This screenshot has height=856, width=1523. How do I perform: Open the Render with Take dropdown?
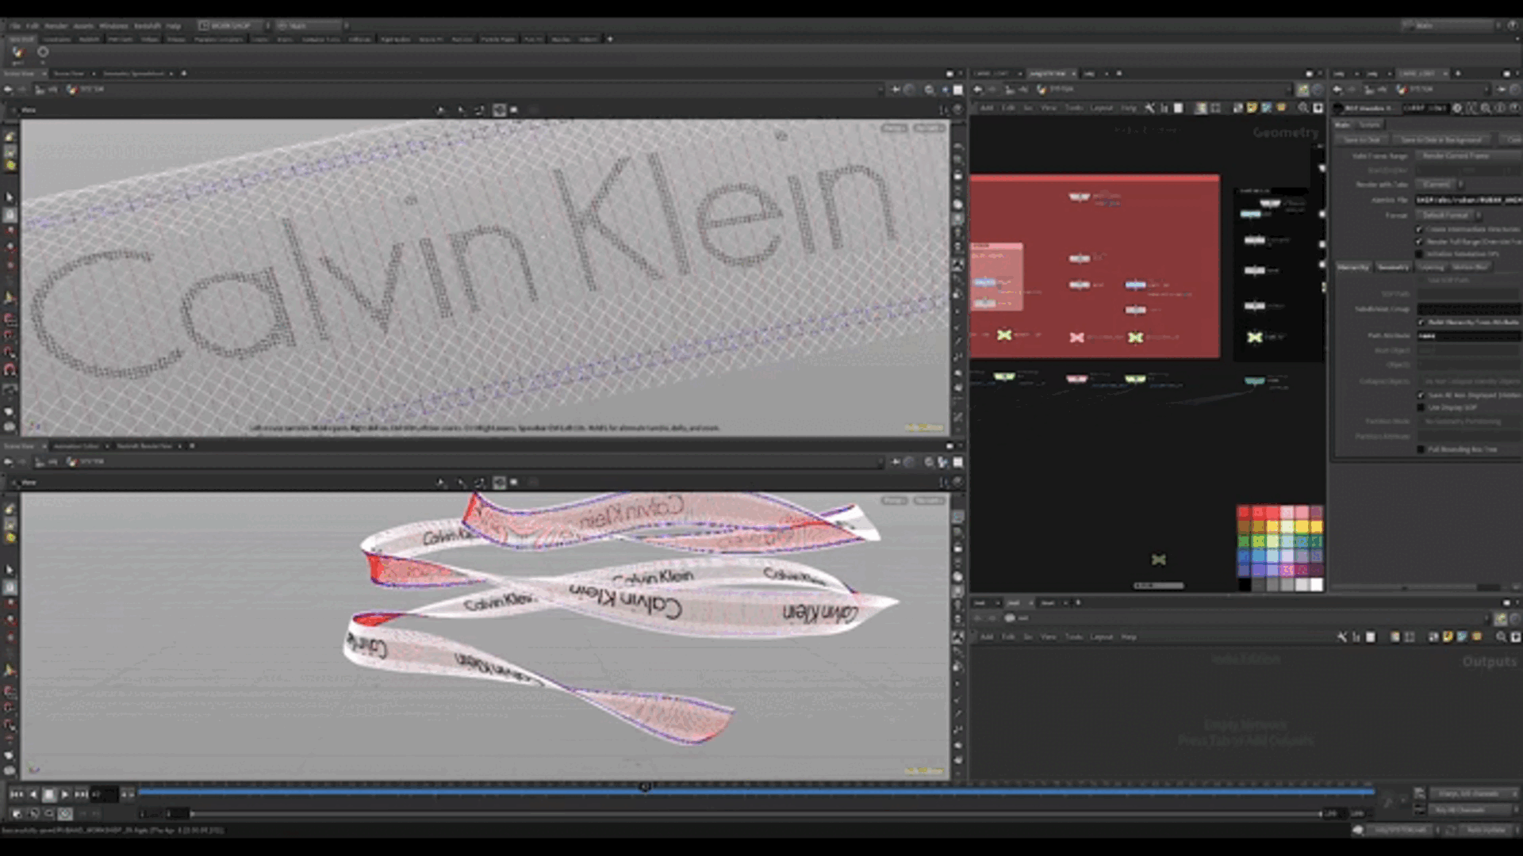[1440, 184]
